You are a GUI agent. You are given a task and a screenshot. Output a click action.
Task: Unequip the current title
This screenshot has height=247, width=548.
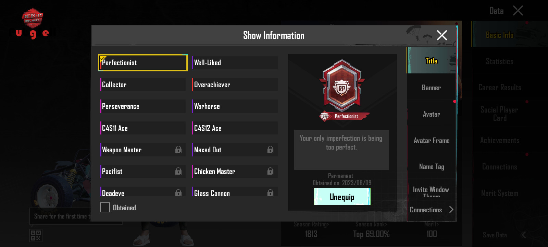click(x=342, y=197)
